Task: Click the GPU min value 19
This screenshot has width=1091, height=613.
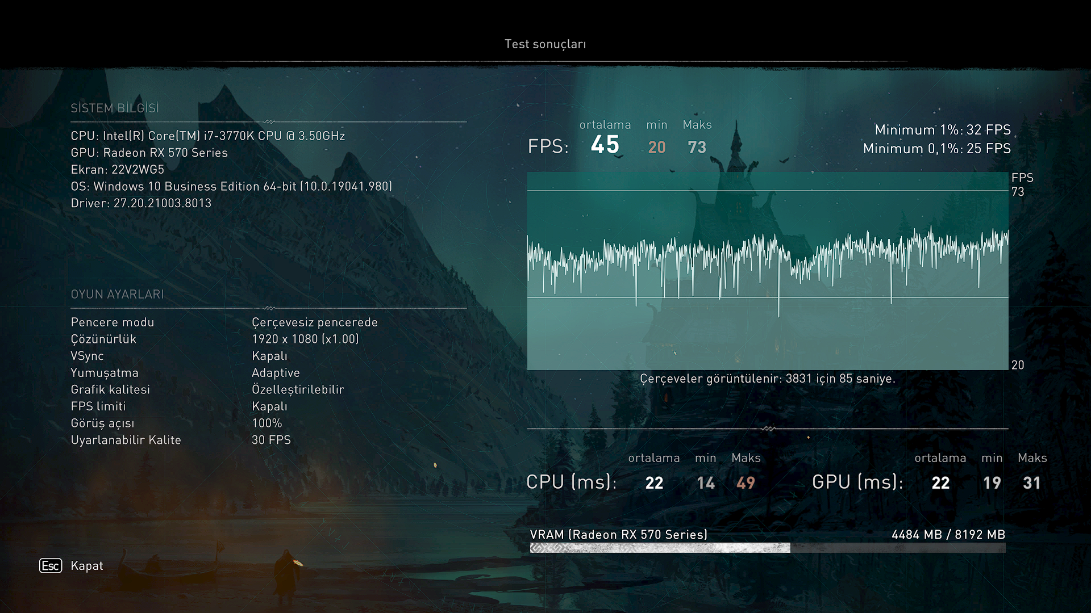Action: (x=992, y=483)
